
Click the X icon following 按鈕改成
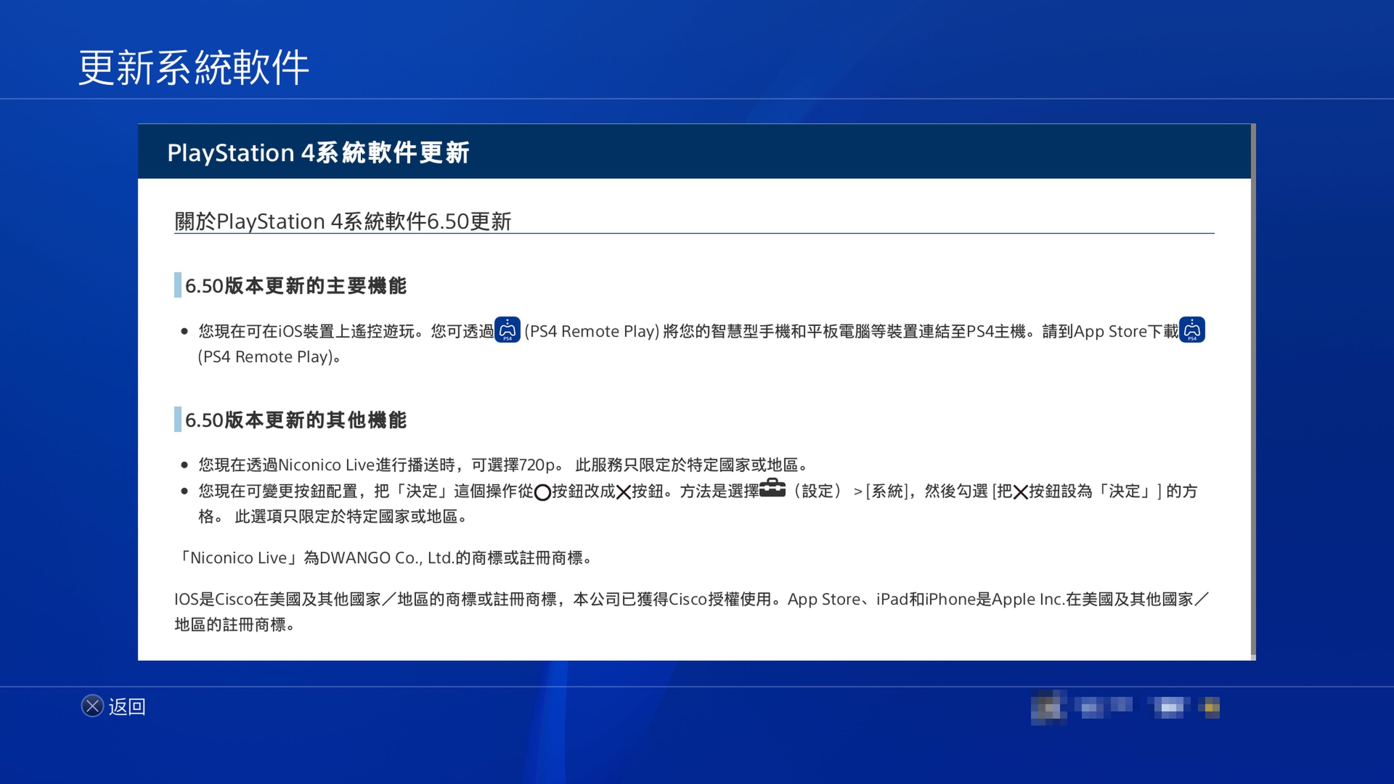(623, 493)
